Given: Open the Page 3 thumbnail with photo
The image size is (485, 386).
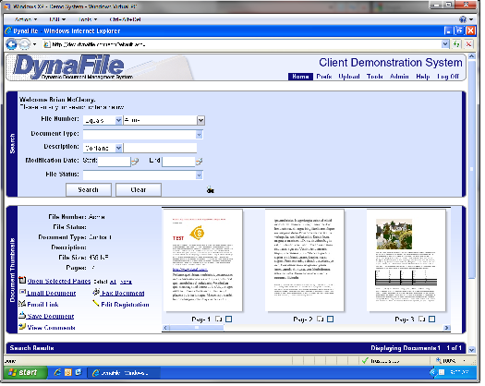Looking at the screenshot, I should coord(406,260).
